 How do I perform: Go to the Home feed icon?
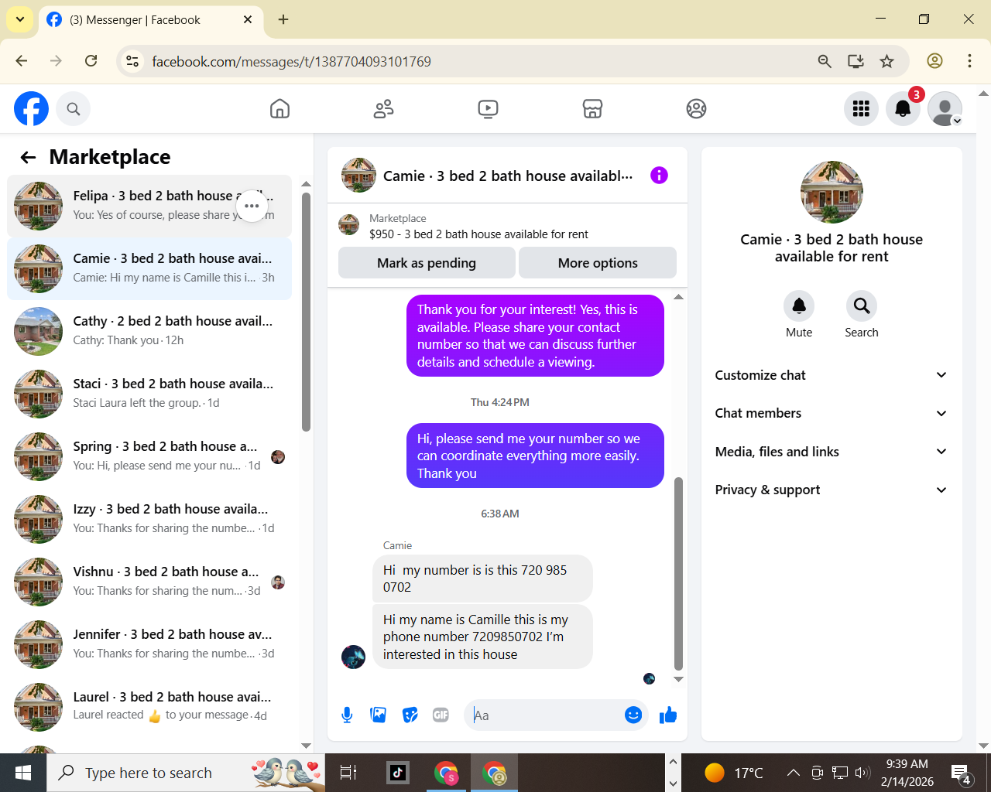click(279, 109)
